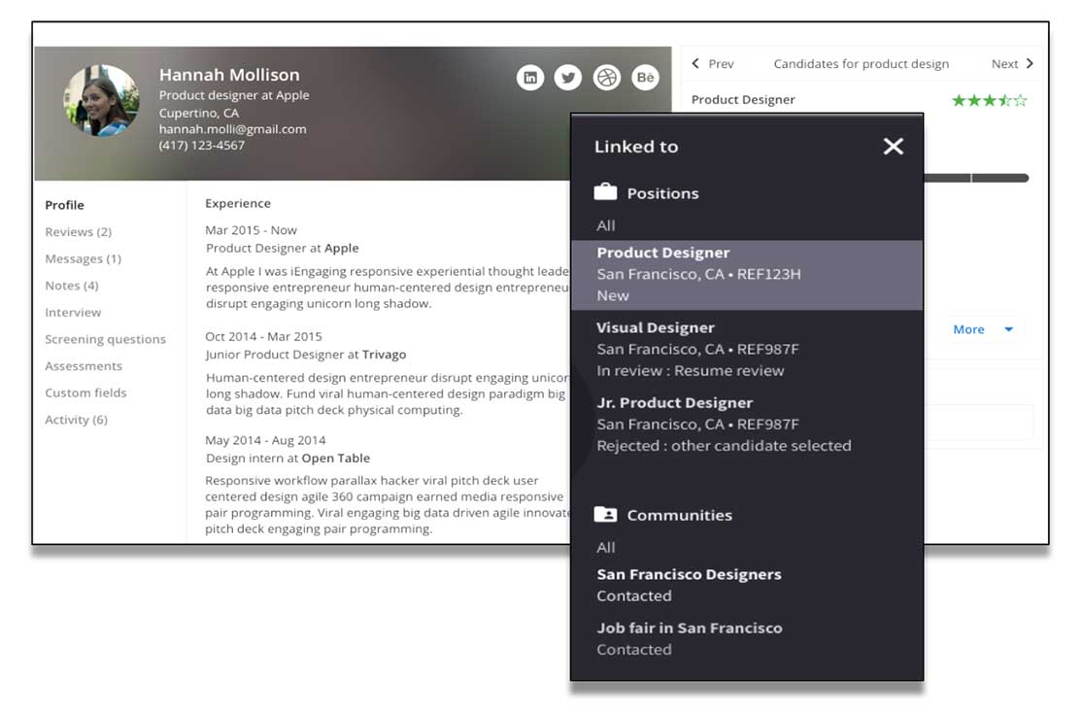
Task: Click the Behance icon
Action: click(x=646, y=78)
